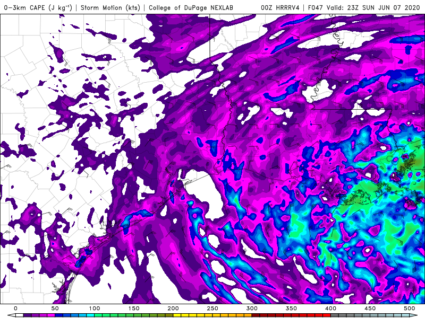Click the color scale label "450"
The image size is (425, 318).
[x=370, y=308]
